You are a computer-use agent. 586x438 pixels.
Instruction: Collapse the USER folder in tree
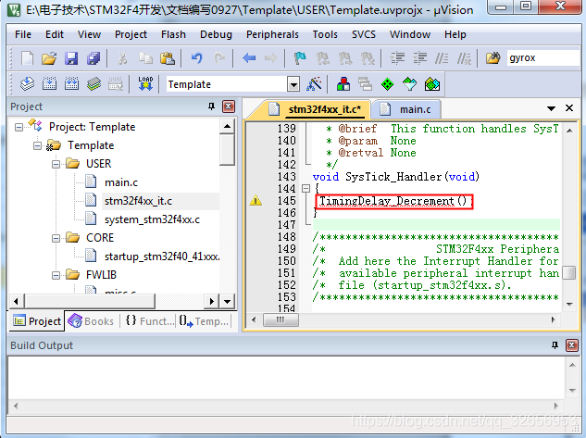pos(56,164)
